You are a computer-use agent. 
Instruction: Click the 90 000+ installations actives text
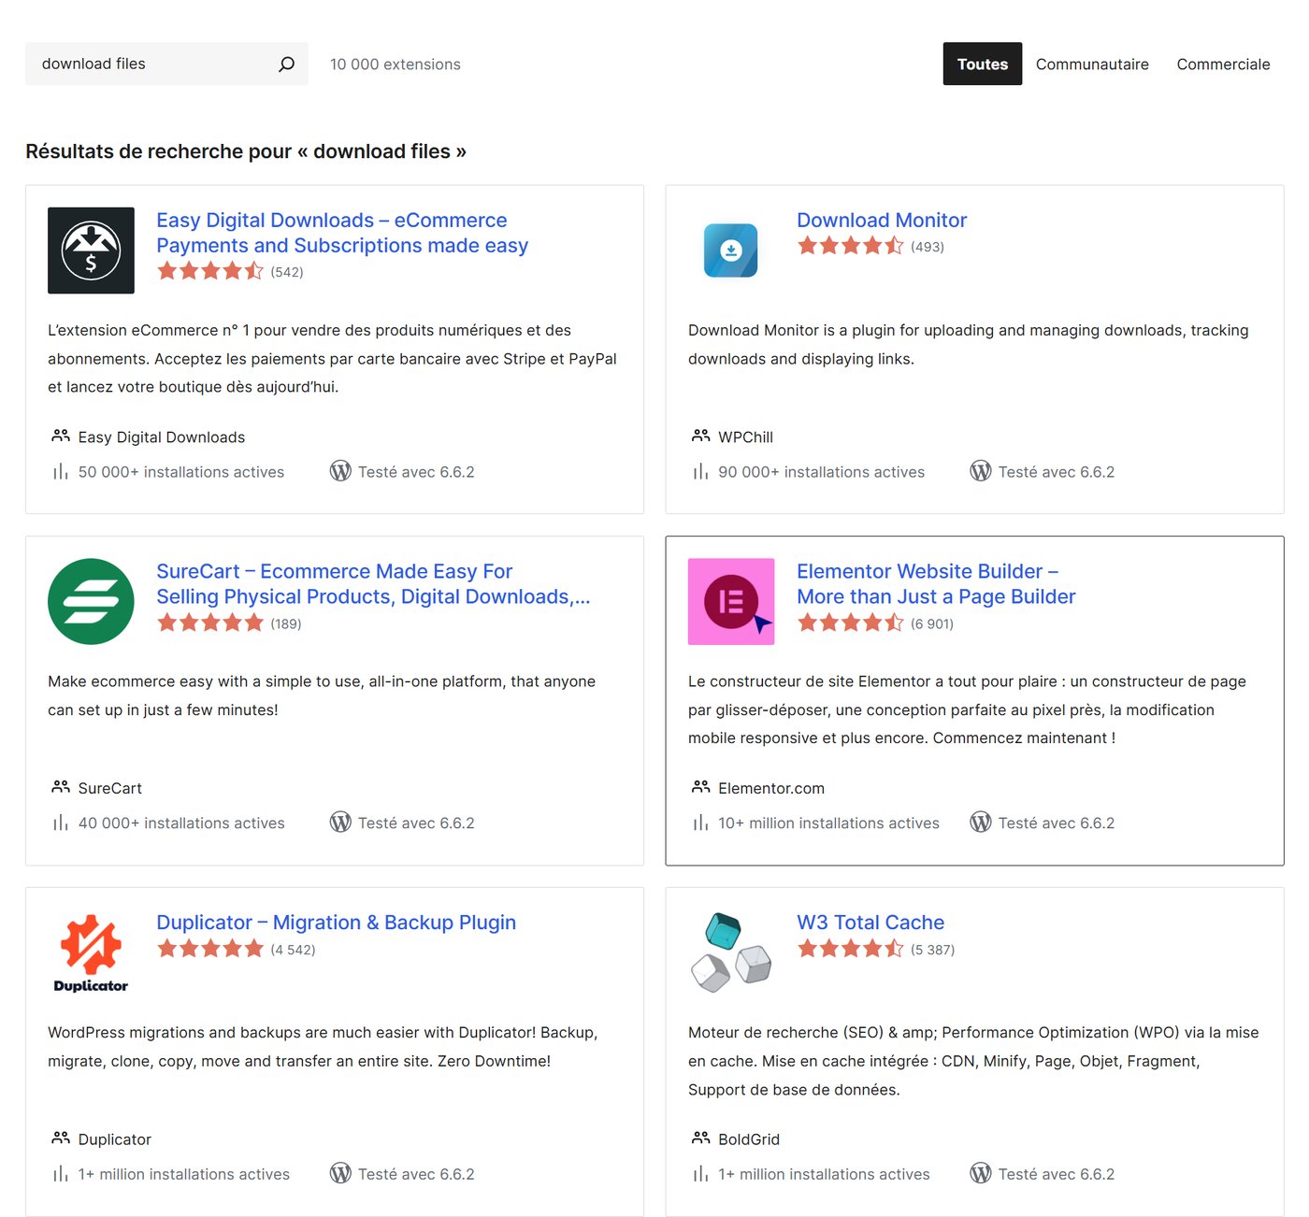[x=821, y=472]
